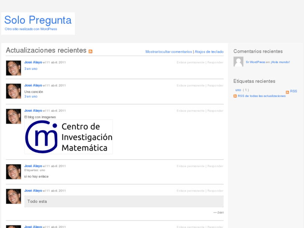Open RSS feed icon beside Actualizaciones recientes
Image resolution: width=304 pixels, height=228 pixels.
click(x=90, y=51)
